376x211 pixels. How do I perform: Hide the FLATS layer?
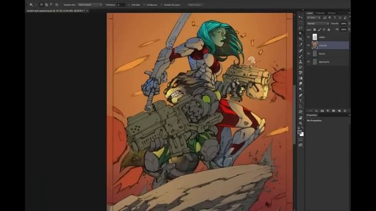pyautogui.click(x=308, y=53)
